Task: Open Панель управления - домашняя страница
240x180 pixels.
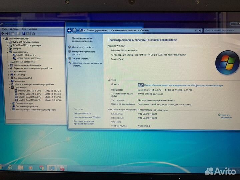Action: pos(82,39)
